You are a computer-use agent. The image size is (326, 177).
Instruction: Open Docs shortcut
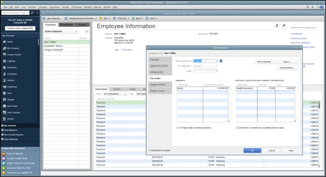9,93
